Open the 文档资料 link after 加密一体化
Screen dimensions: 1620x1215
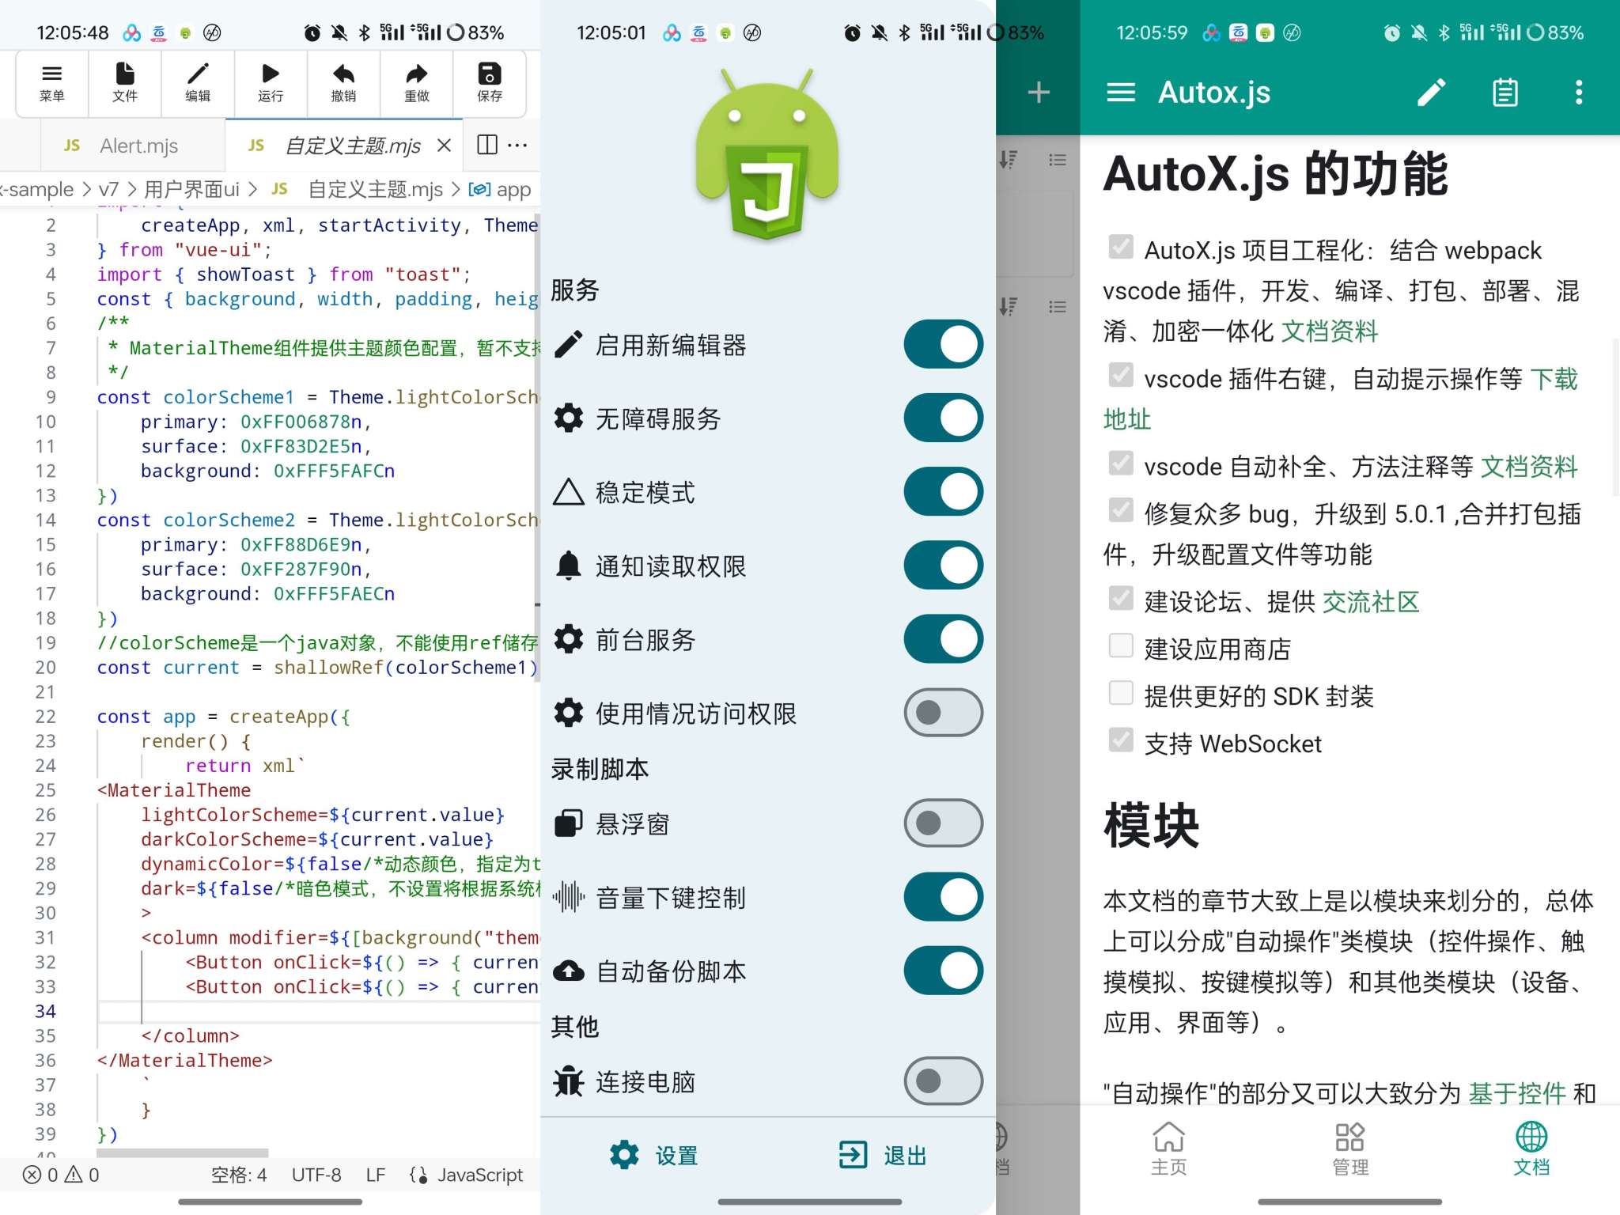[1329, 331]
